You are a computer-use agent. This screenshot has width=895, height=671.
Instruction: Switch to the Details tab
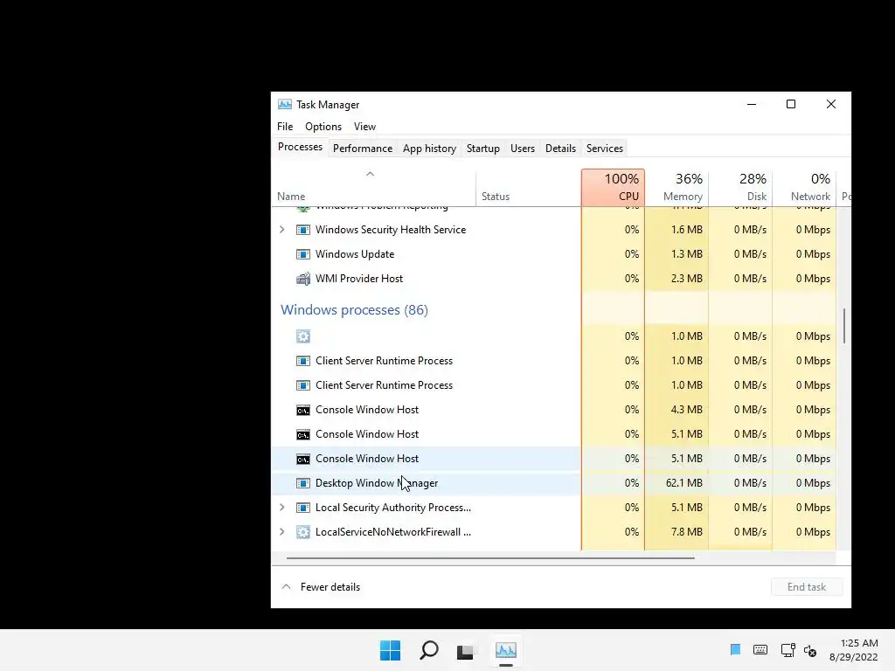tap(560, 149)
